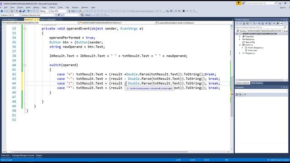
Task: Click the Home icon in Solution Explorer toolbar
Action: (244, 24)
